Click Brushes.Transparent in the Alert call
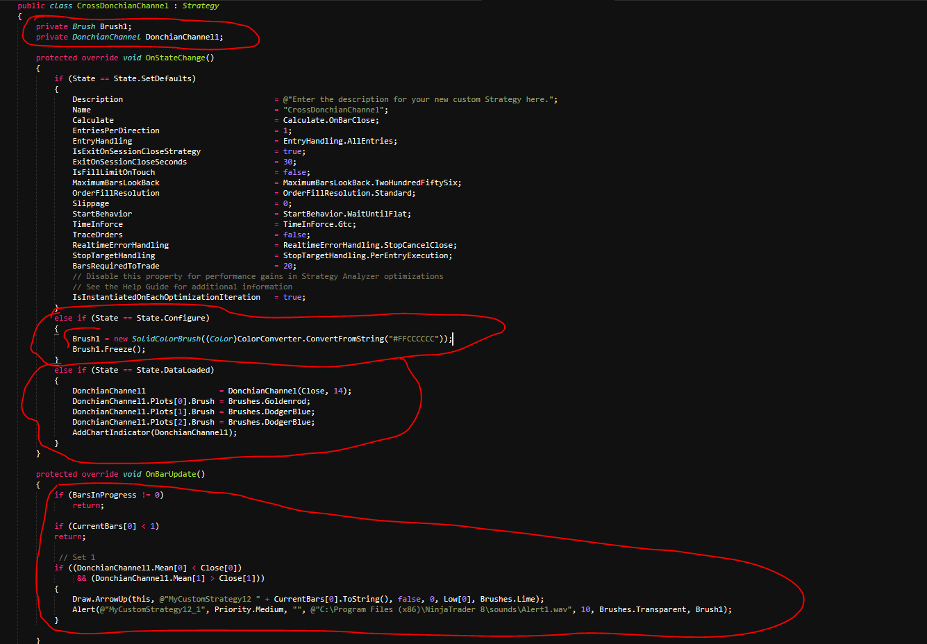 click(x=643, y=609)
